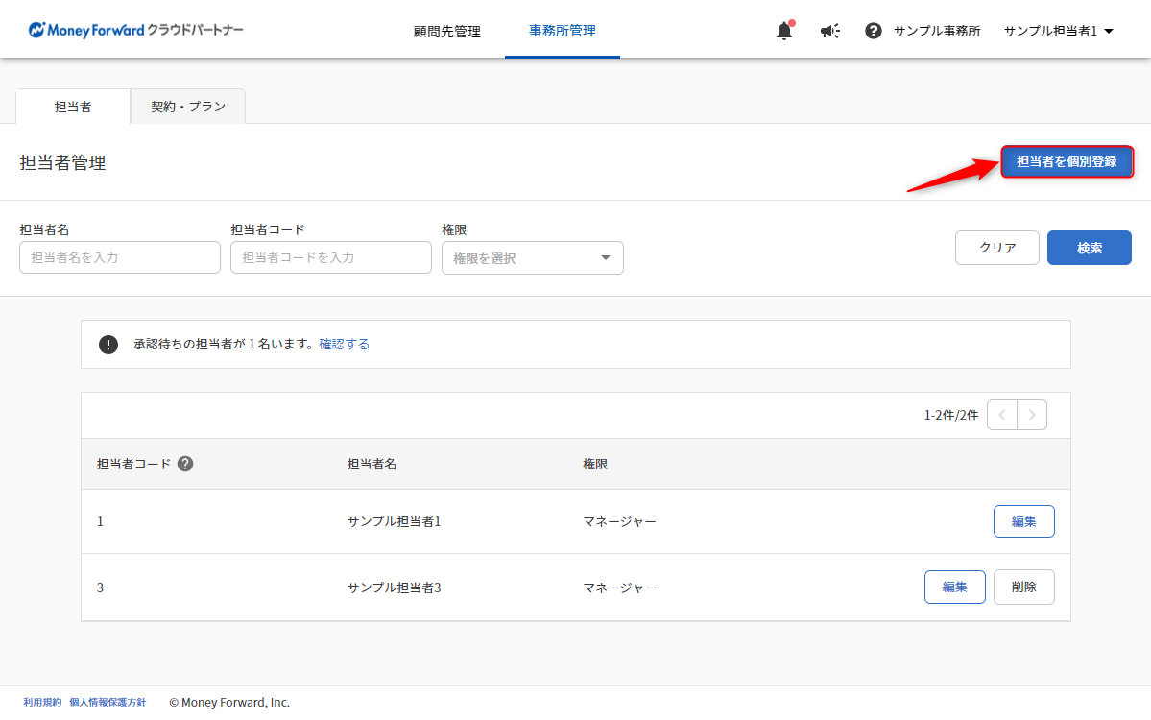Click the help question mark icon in header
Viewport: 1151px width, 720px height.
click(873, 31)
